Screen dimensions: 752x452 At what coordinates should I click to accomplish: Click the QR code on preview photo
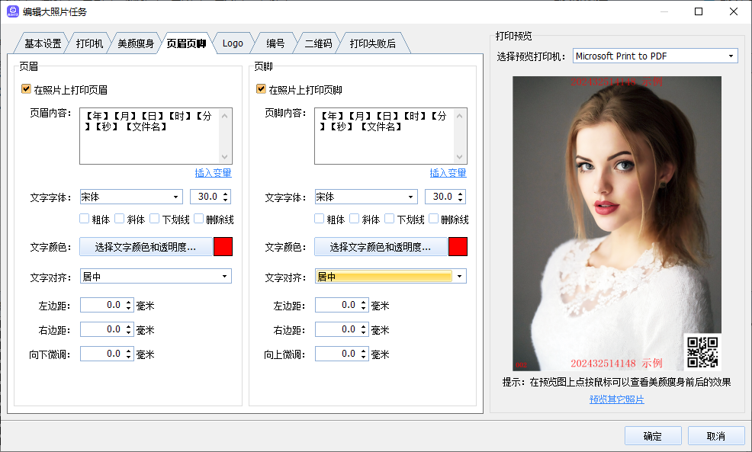point(702,352)
